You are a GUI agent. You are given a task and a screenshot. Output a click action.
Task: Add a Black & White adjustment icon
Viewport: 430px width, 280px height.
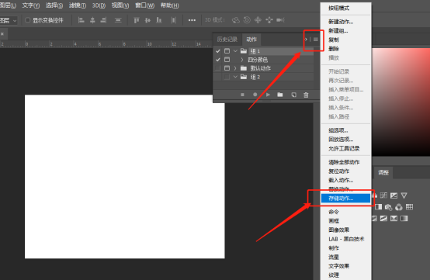(379, 207)
